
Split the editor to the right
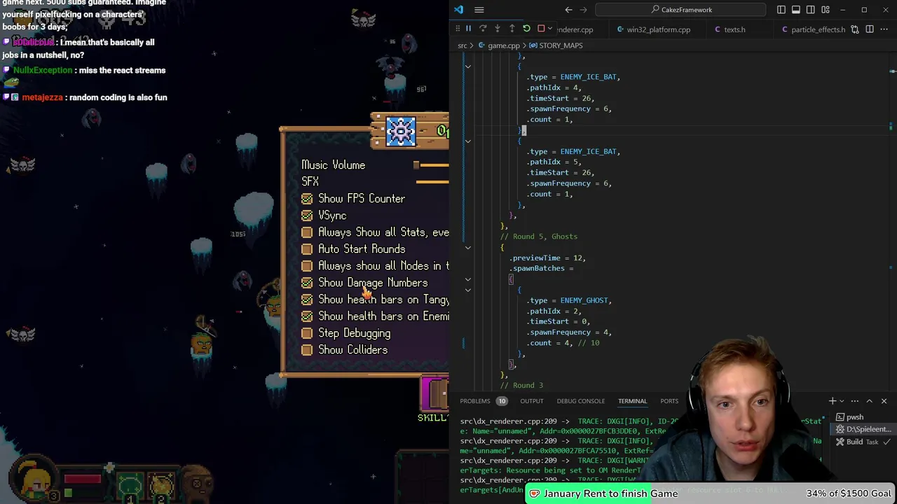tap(870, 29)
